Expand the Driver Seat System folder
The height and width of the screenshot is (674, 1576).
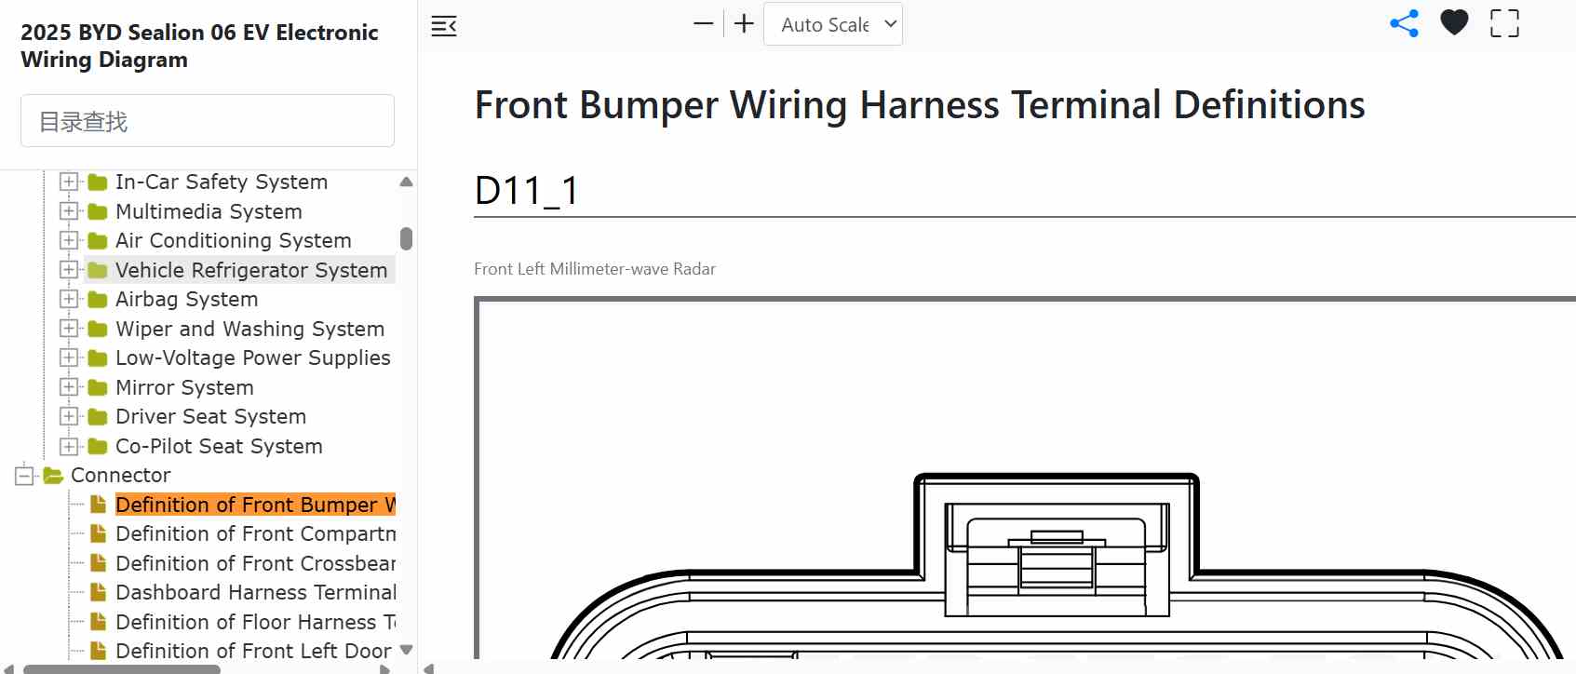click(x=69, y=416)
